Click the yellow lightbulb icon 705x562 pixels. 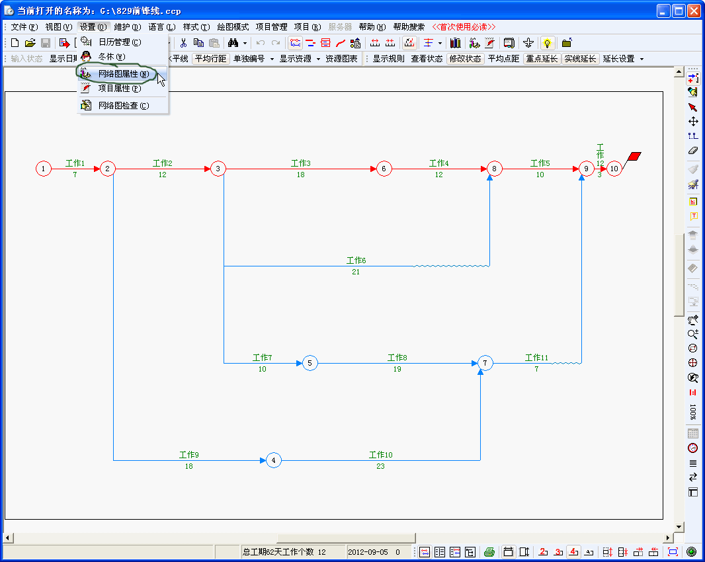(547, 43)
